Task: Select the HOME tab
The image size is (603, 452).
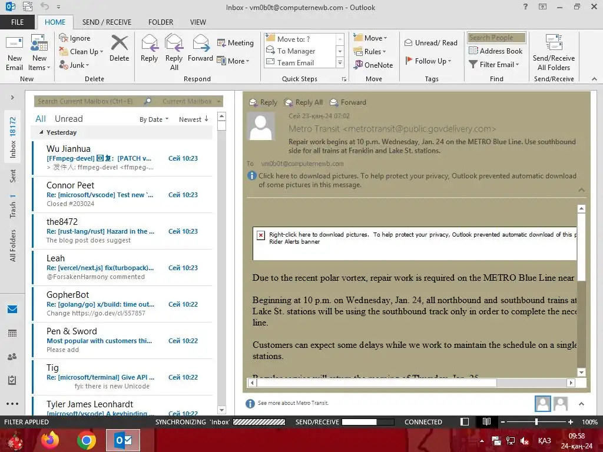Action: point(55,22)
